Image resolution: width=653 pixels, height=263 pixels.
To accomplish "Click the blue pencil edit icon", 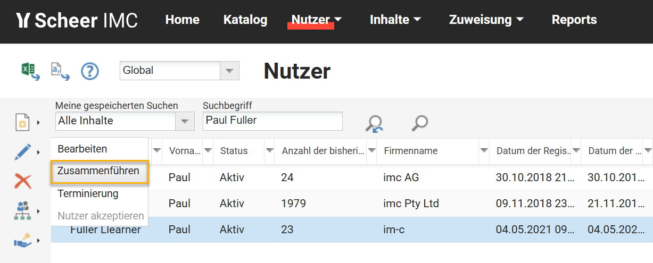I will point(22,152).
